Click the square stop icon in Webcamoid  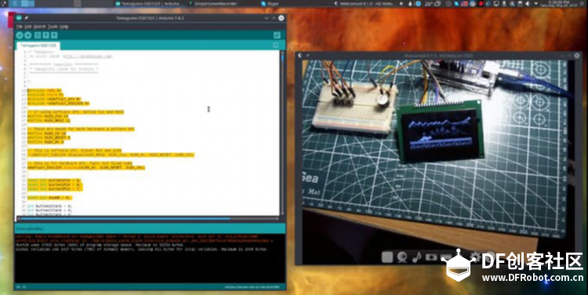[x=387, y=257]
